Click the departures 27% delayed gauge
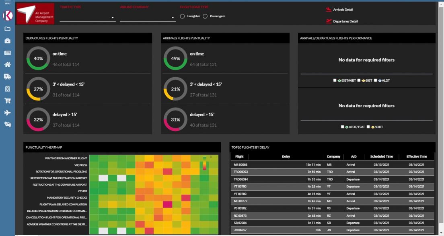 coord(38,89)
